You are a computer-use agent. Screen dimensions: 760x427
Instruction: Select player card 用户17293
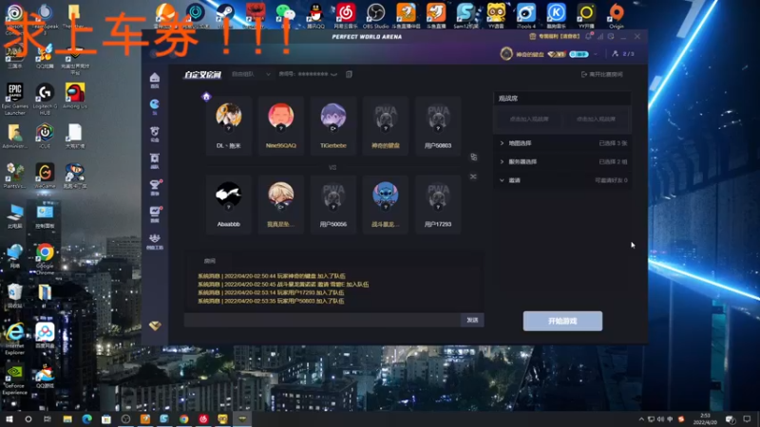(x=438, y=204)
